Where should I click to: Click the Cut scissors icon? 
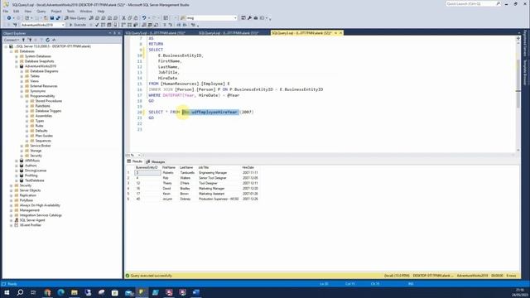point(123,18)
